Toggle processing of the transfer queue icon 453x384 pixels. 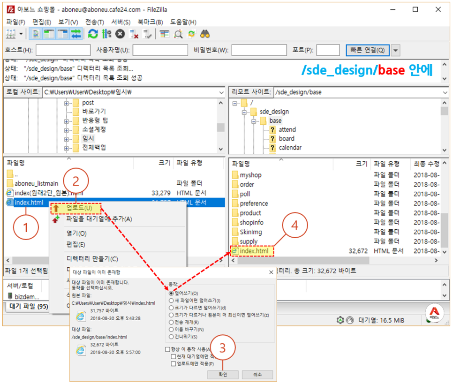click(x=106, y=34)
